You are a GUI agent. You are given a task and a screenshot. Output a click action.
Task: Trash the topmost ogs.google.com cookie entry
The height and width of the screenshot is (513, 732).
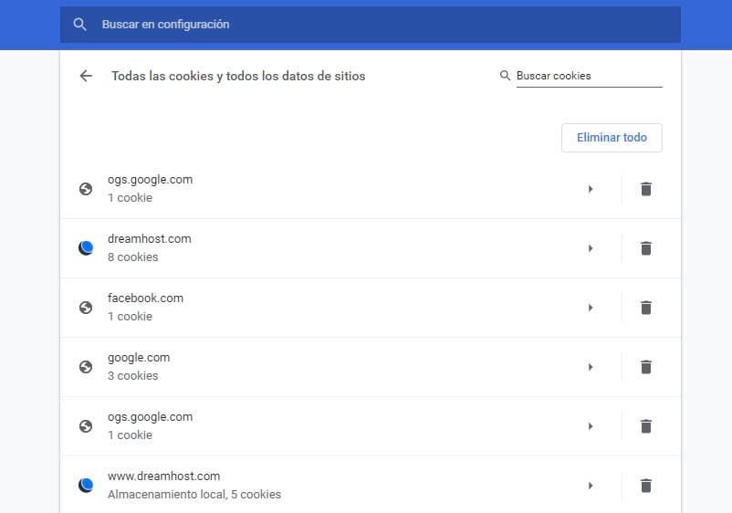pos(645,189)
